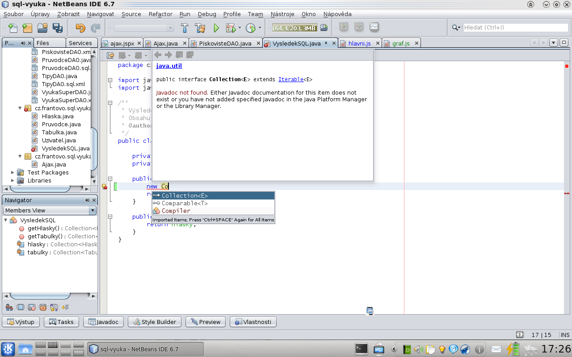Click the error lightbulb in editor gutter
This screenshot has height=357, width=572.
click(x=104, y=187)
